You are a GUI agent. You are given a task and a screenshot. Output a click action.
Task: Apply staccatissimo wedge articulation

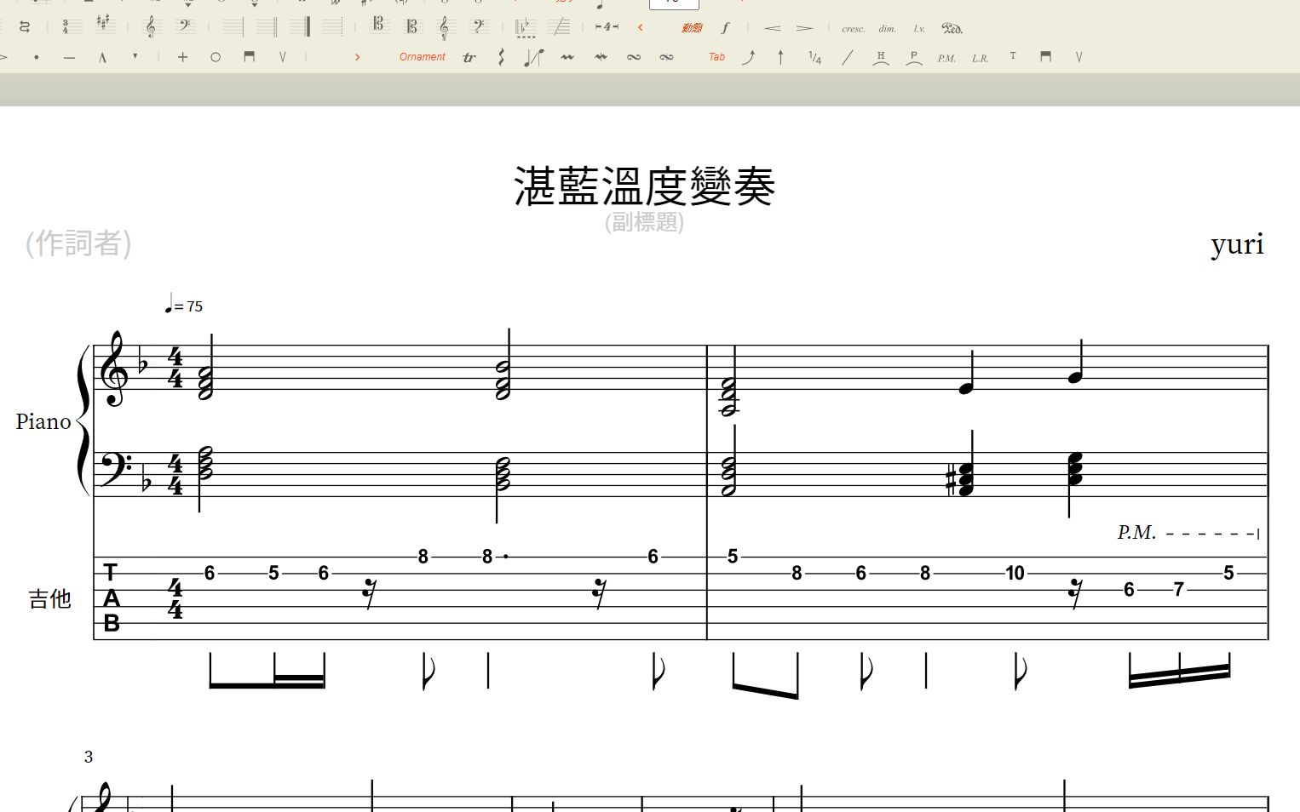135,56
